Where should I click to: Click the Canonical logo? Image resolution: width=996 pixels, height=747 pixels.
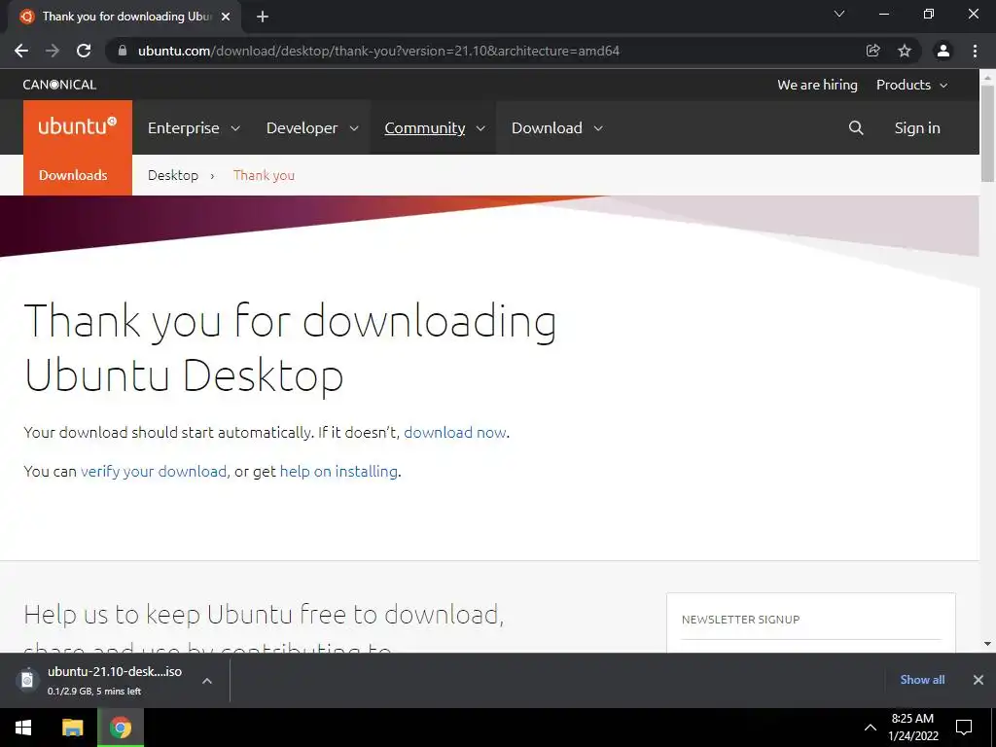[59, 85]
